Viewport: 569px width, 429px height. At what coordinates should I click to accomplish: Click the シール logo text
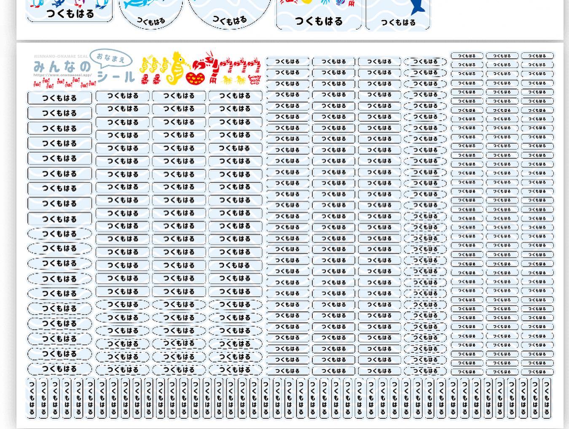116,77
